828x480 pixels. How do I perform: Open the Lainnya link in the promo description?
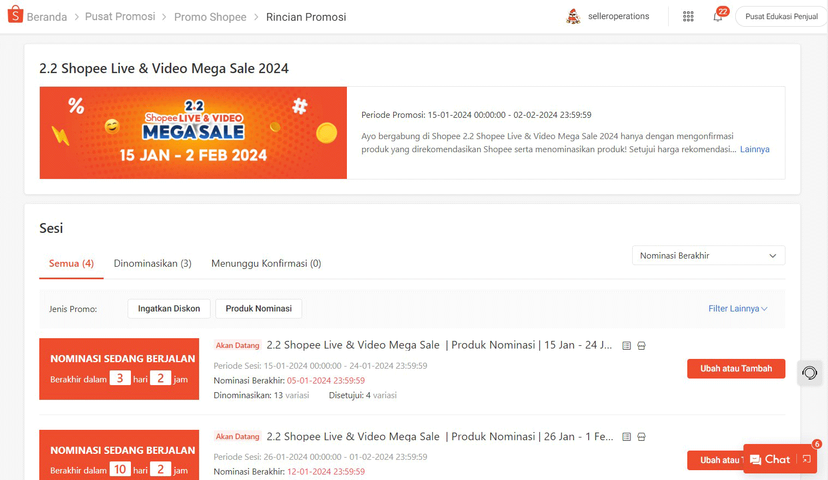754,149
